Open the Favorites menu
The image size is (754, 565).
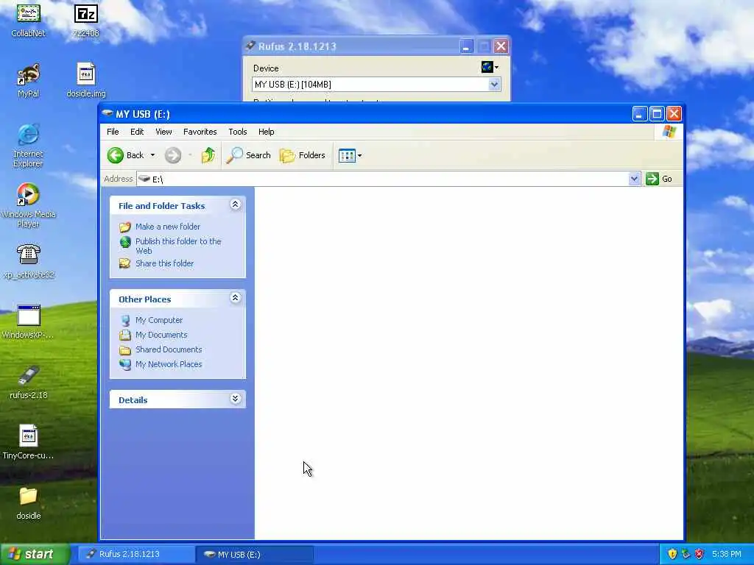[200, 132]
